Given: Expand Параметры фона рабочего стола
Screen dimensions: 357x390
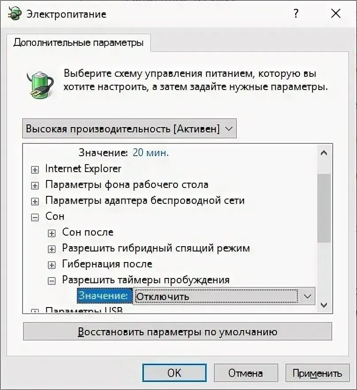Looking at the screenshot, I should click(35, 186).
